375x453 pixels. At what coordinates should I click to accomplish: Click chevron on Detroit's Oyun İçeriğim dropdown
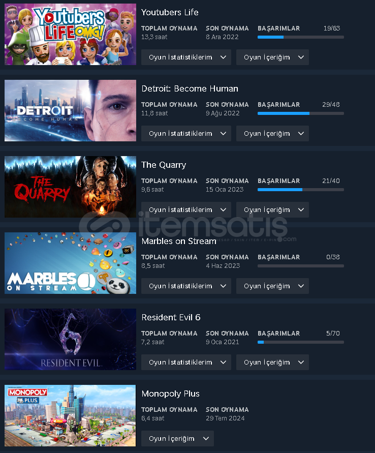(x=301, y=134)
